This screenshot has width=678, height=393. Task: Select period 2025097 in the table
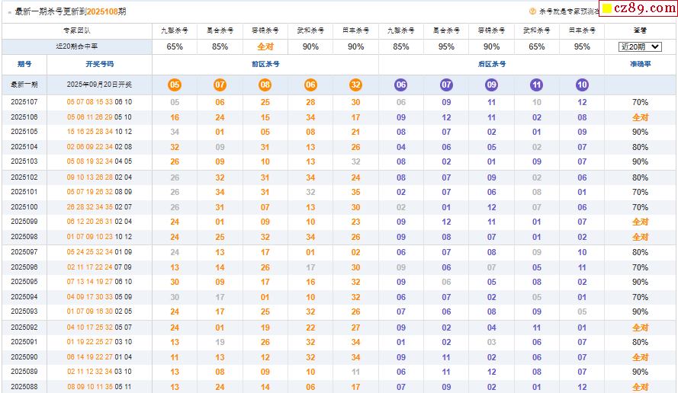click(x=24, y=252)
